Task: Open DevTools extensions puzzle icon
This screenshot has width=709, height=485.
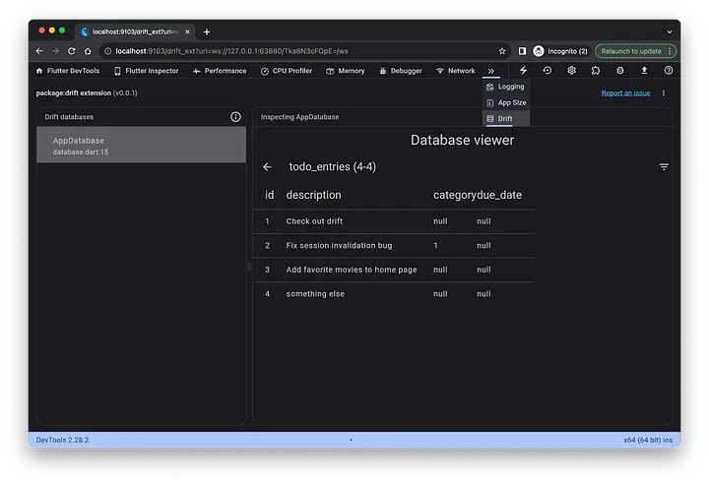Action: (596, 71)
